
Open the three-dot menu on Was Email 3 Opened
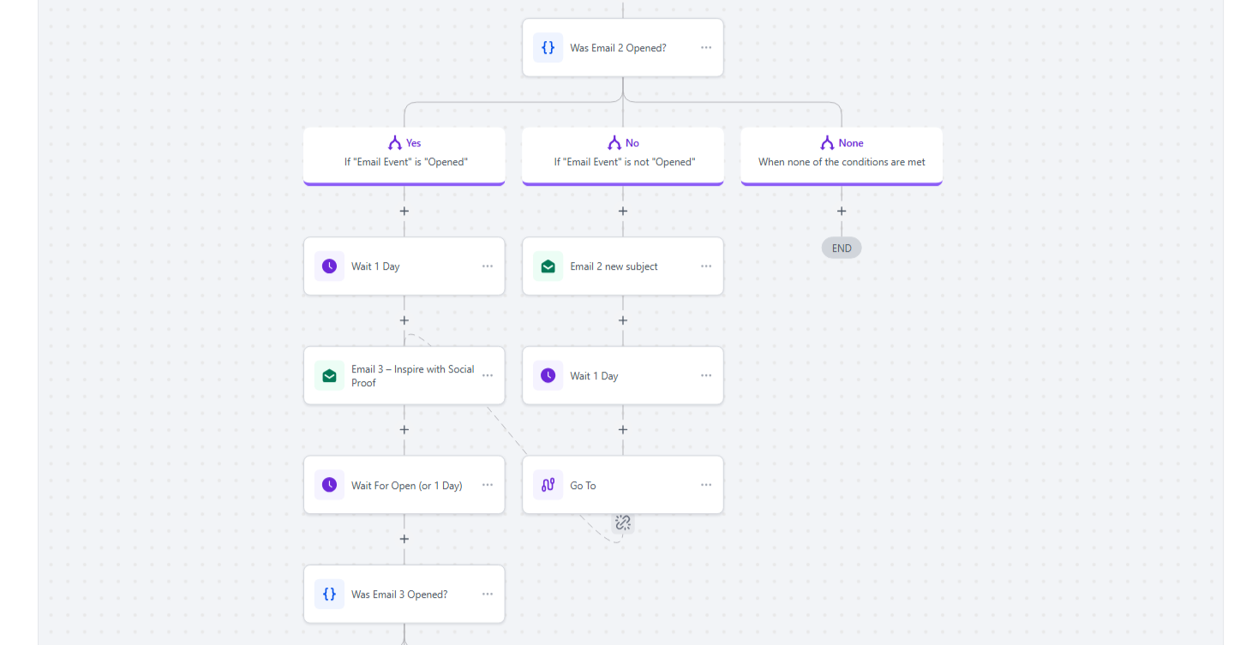(x=488, y=594)
